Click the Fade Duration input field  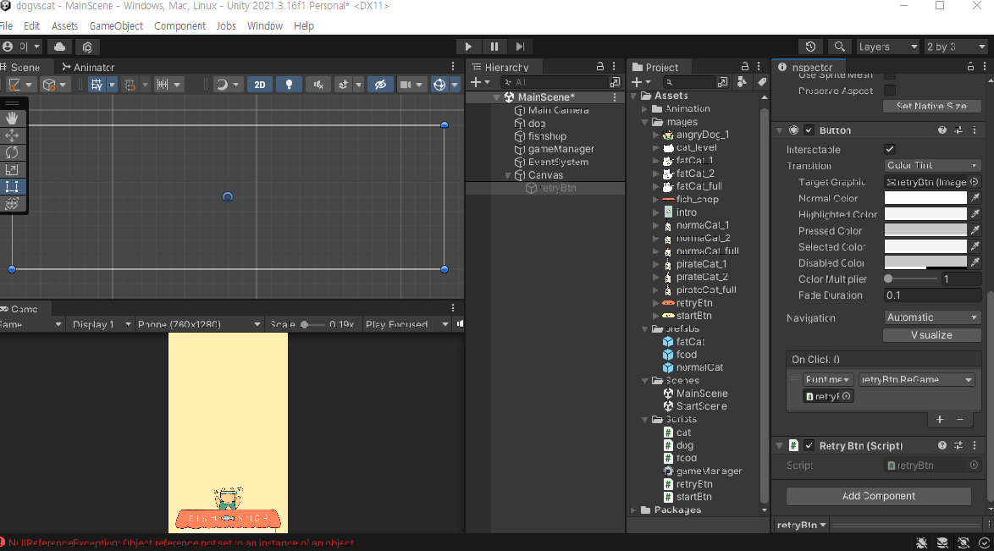(x=932, y=295)
